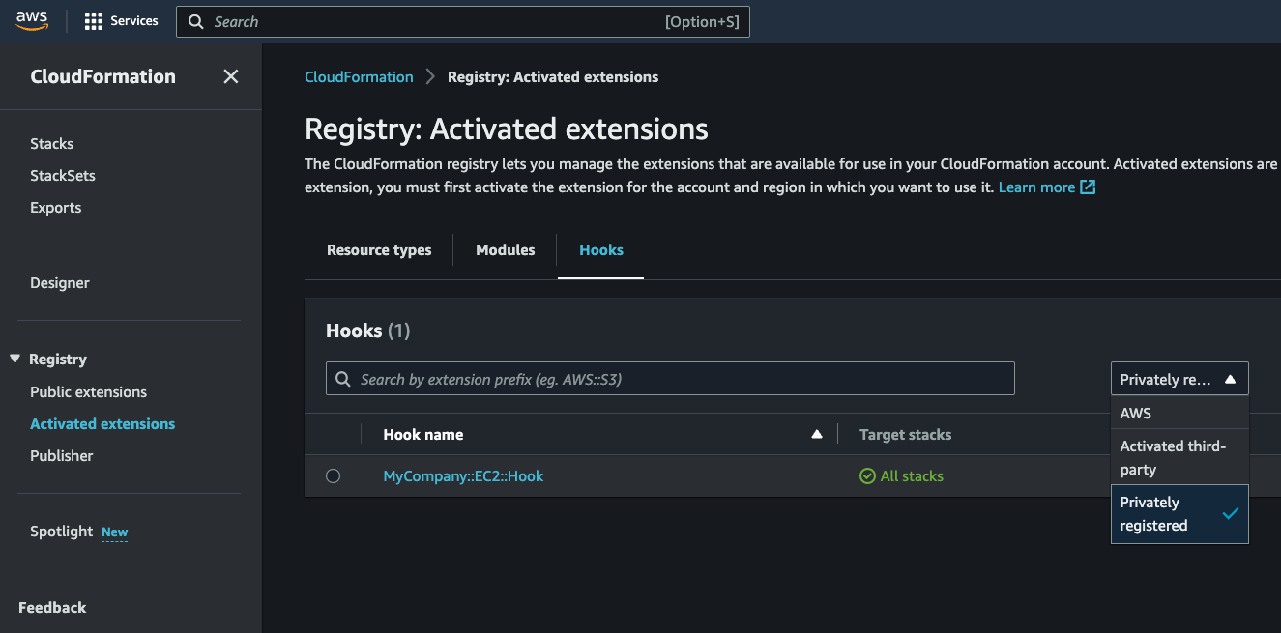
Task: Click the CloudFormation breadcrumb link
Action: coord(359,76)
